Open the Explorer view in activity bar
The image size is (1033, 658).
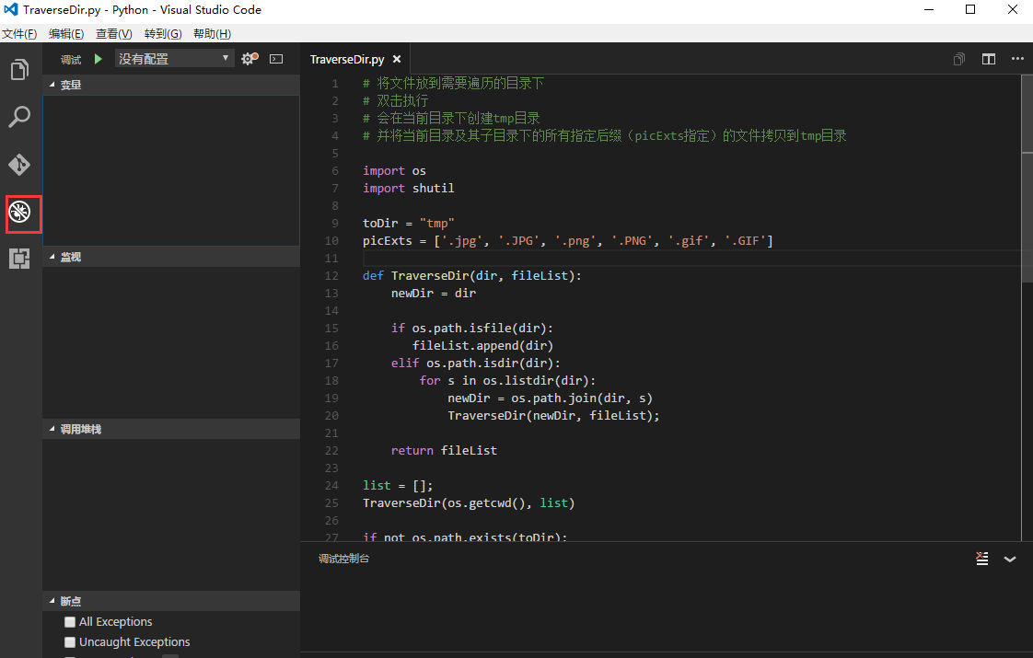tap(19, 69)
